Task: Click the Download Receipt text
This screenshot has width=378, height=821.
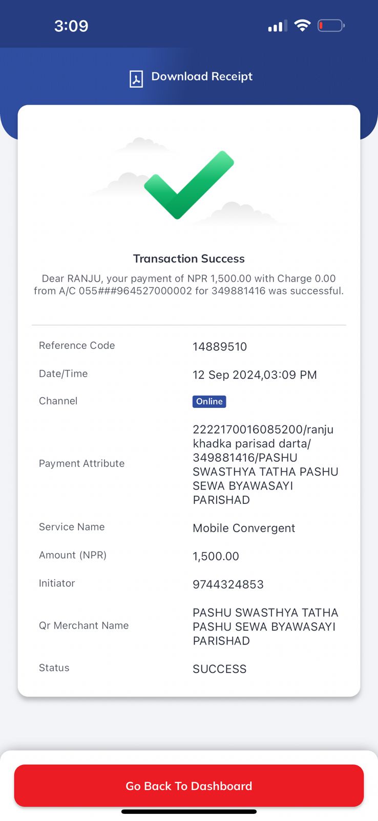Action: click(202, 76)
